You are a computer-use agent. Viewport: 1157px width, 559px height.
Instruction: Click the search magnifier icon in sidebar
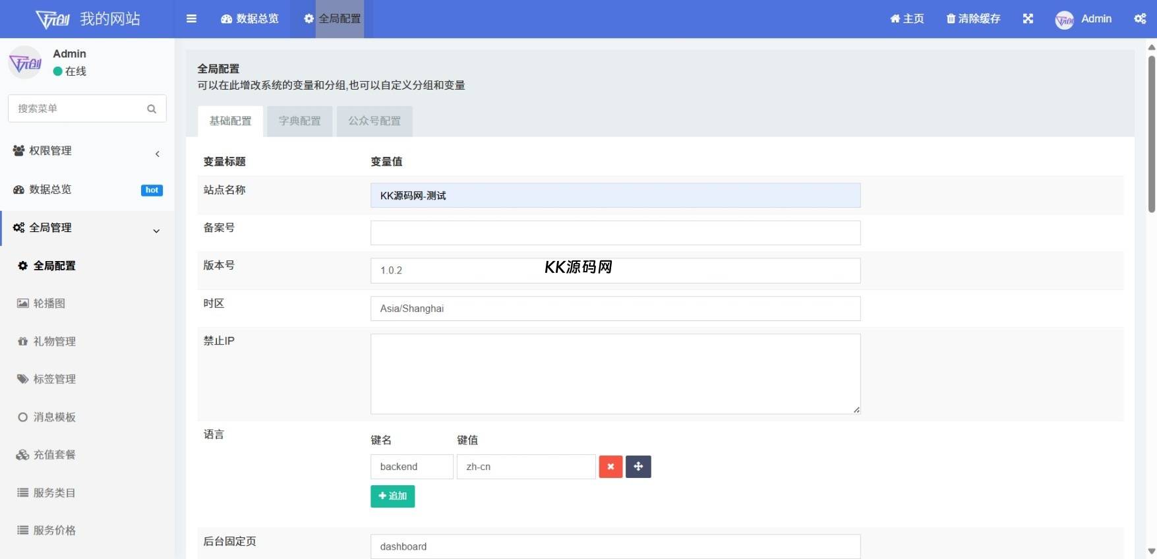[152, 109]
